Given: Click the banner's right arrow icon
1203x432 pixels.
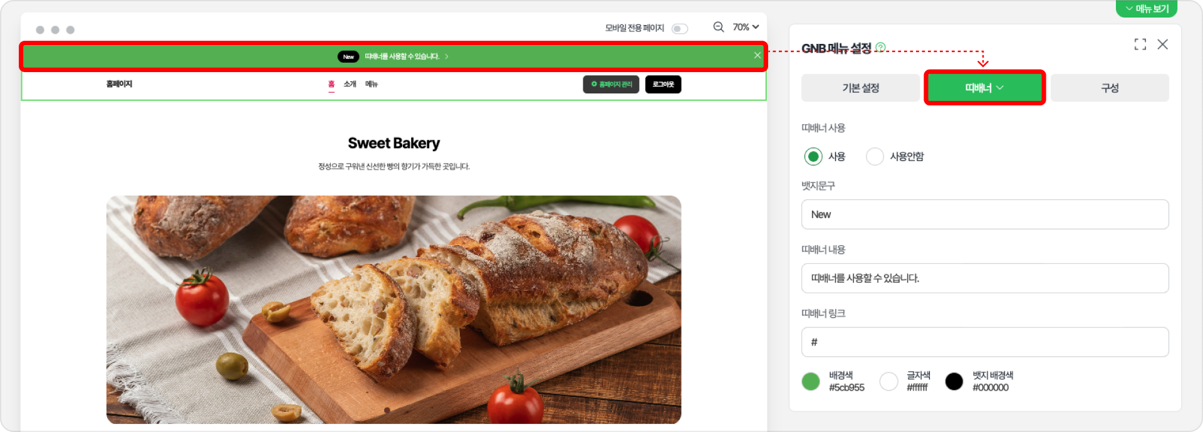Looking at the screenshot, I should pos(447,56).
